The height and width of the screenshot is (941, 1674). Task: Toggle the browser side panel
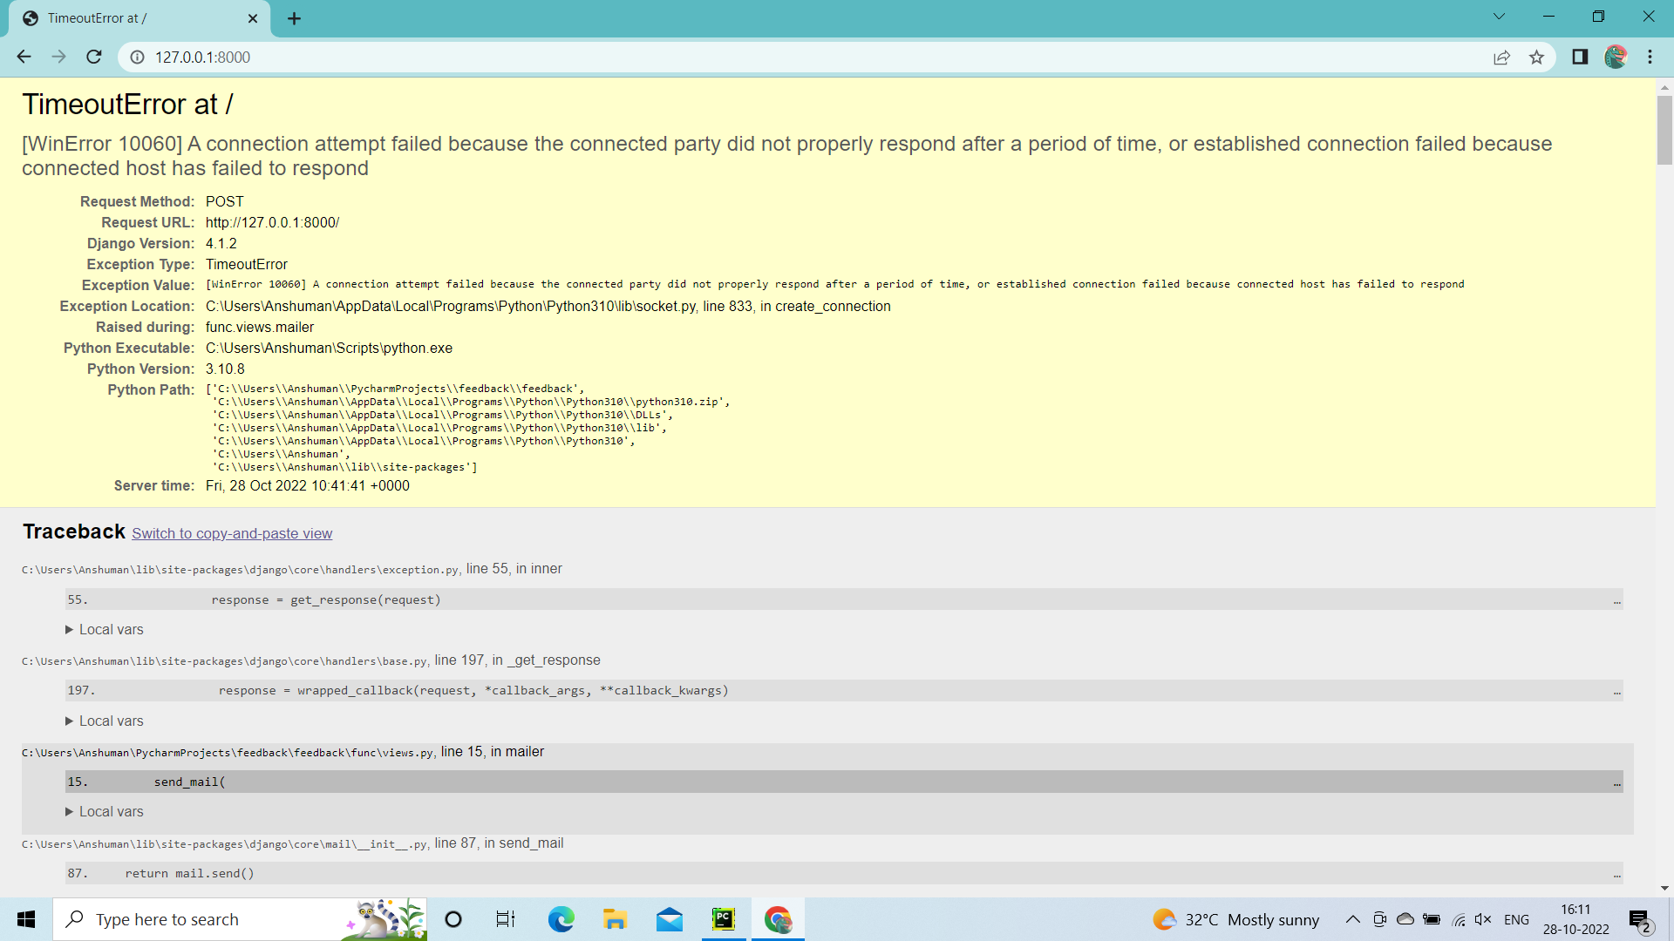point(1580,57)
